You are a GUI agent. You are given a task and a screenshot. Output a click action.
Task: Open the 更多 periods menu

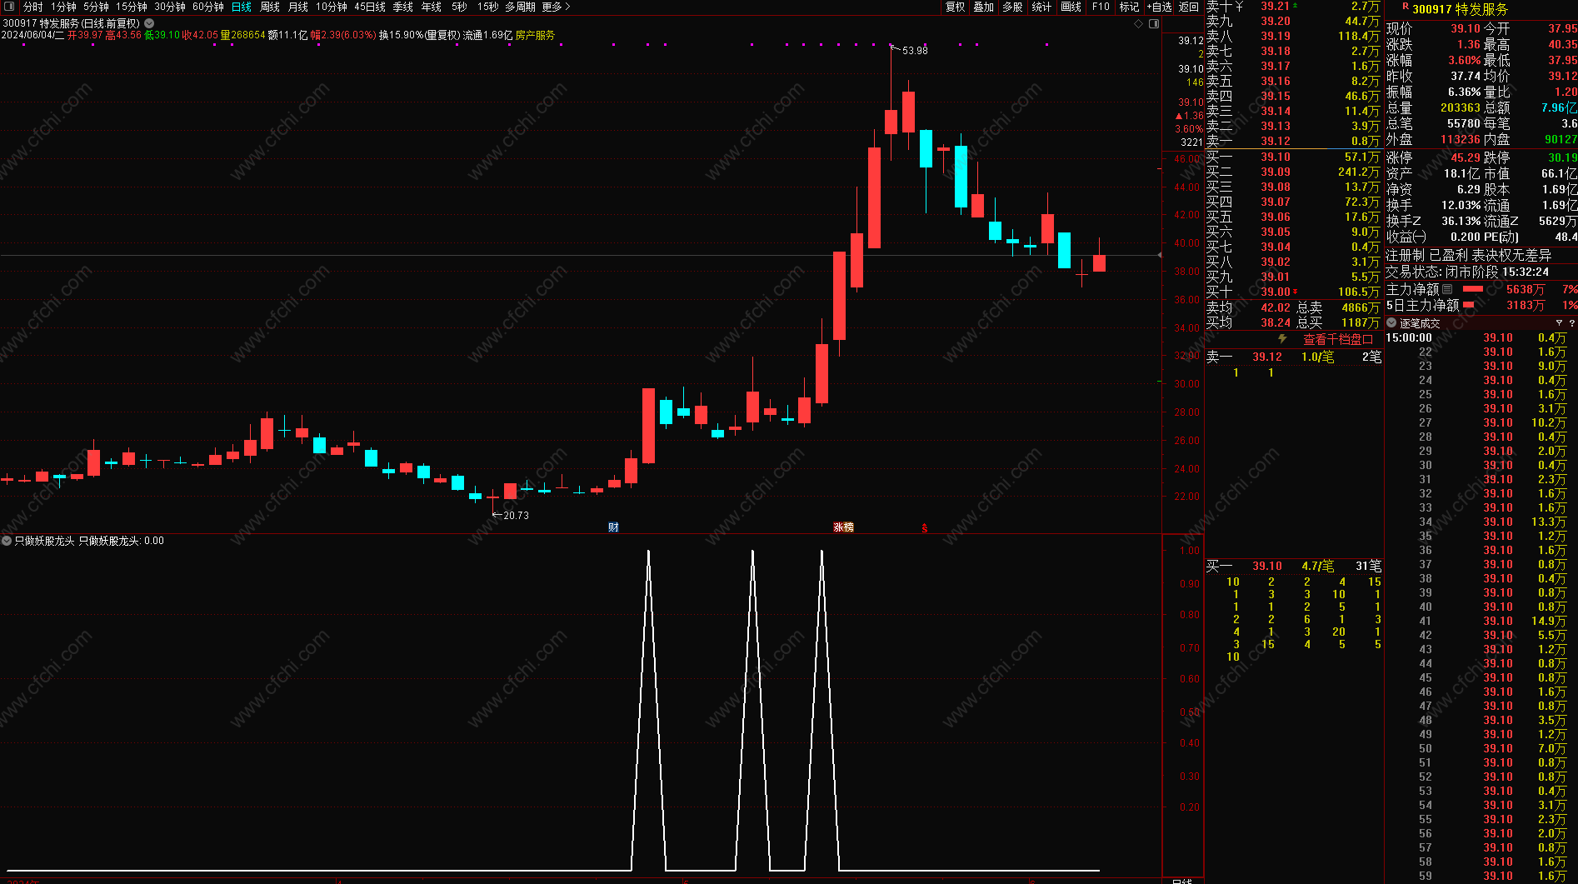pos(556,7)
